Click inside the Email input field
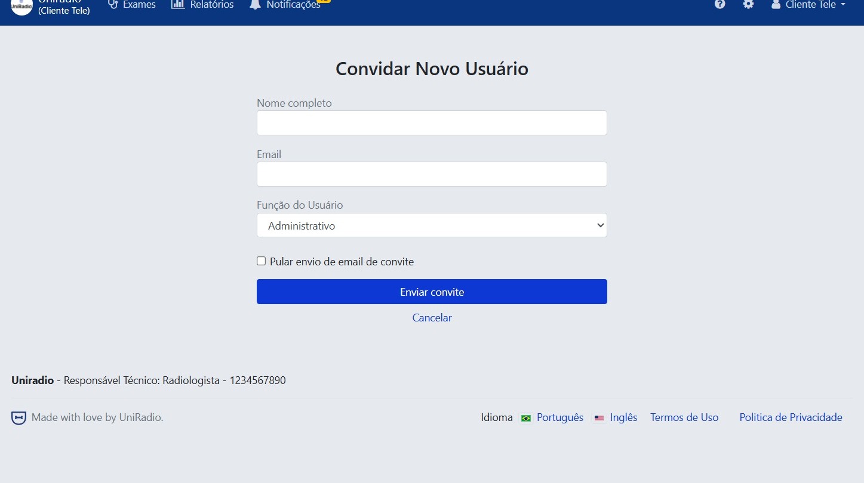Viewport: 864px width, 483px height. pyautogui.click(x=431, y=174)
